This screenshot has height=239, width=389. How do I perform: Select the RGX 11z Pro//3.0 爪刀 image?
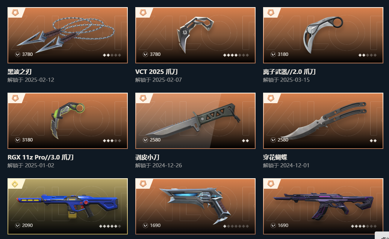pos(68,120)
